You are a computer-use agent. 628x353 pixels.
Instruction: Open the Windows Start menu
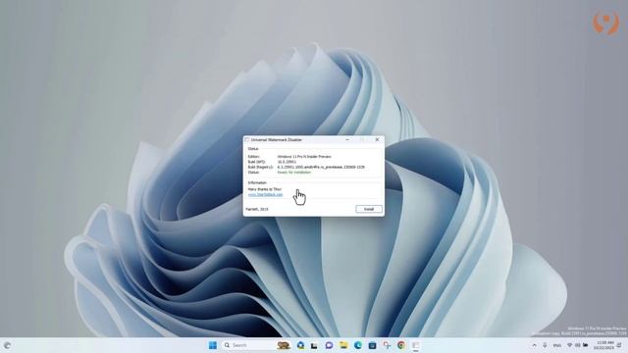click(213, 345)
